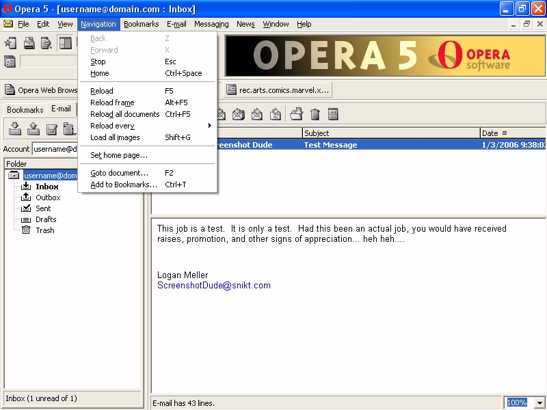Image resolution: width=547 pixels, height=410 pixels.
Task: Choose Set home page... menu entry
Action: click(x=147, y=155)
